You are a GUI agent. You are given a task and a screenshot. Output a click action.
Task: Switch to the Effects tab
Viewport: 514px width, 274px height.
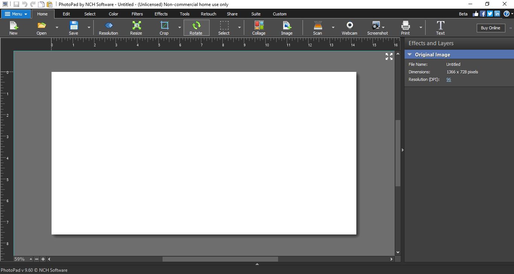tap(161, 14)
